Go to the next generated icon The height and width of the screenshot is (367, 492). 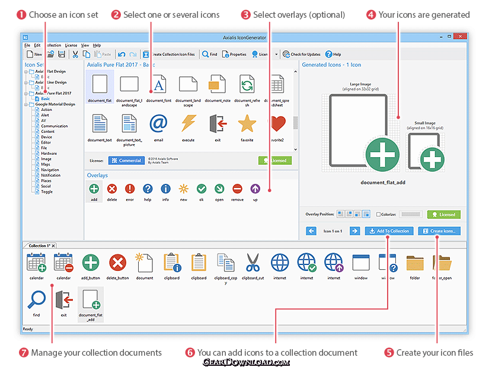tap(354, 231)
